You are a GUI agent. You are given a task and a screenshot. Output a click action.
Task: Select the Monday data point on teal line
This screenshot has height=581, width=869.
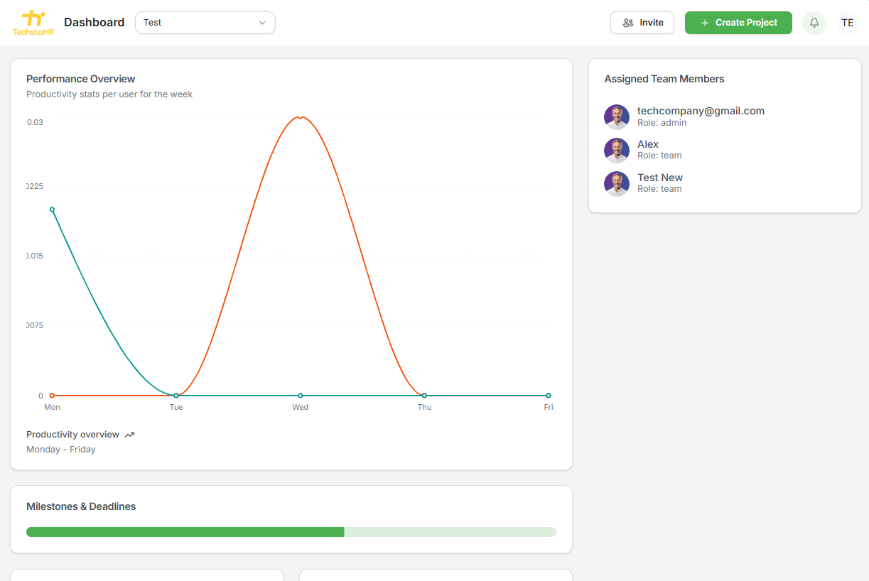point(52,210)
